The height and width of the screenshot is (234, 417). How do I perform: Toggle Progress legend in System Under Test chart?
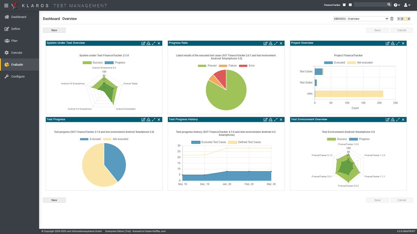coord(115,63)
